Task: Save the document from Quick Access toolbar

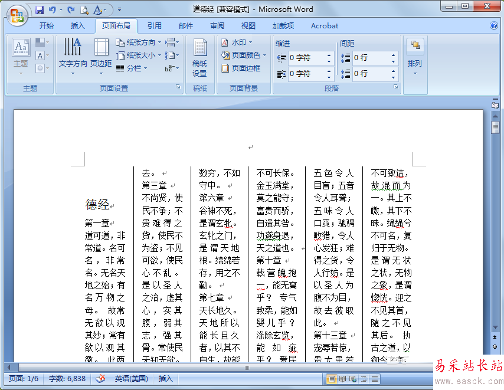Action: coord(40,10)
